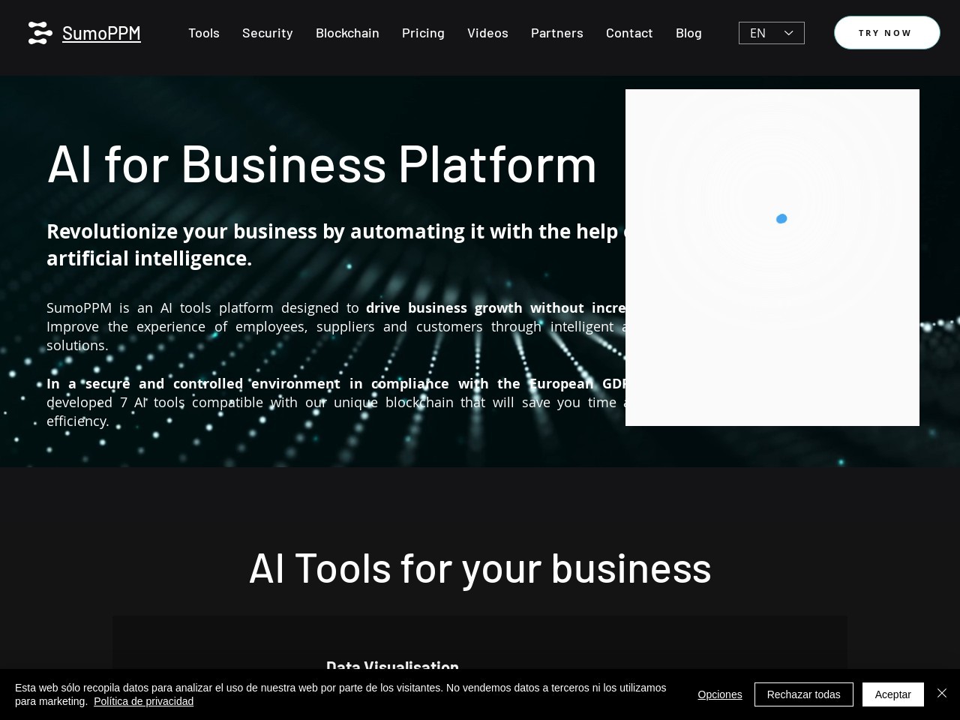Viewport: 960px width, 720px height.
Task: Click Rechazar todas cookies button
Action: pos(804,694)
